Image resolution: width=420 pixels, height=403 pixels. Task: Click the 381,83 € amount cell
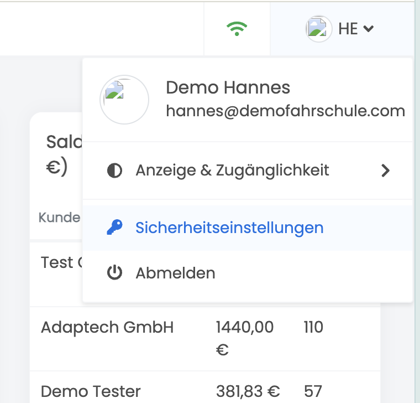tap(248, 391)
